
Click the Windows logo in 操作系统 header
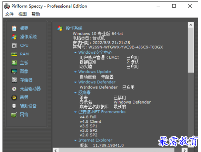(x=60, y=28)
